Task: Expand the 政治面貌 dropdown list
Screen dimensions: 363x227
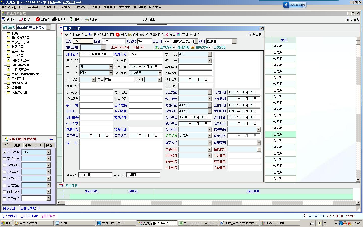Action: coord(160,73)
